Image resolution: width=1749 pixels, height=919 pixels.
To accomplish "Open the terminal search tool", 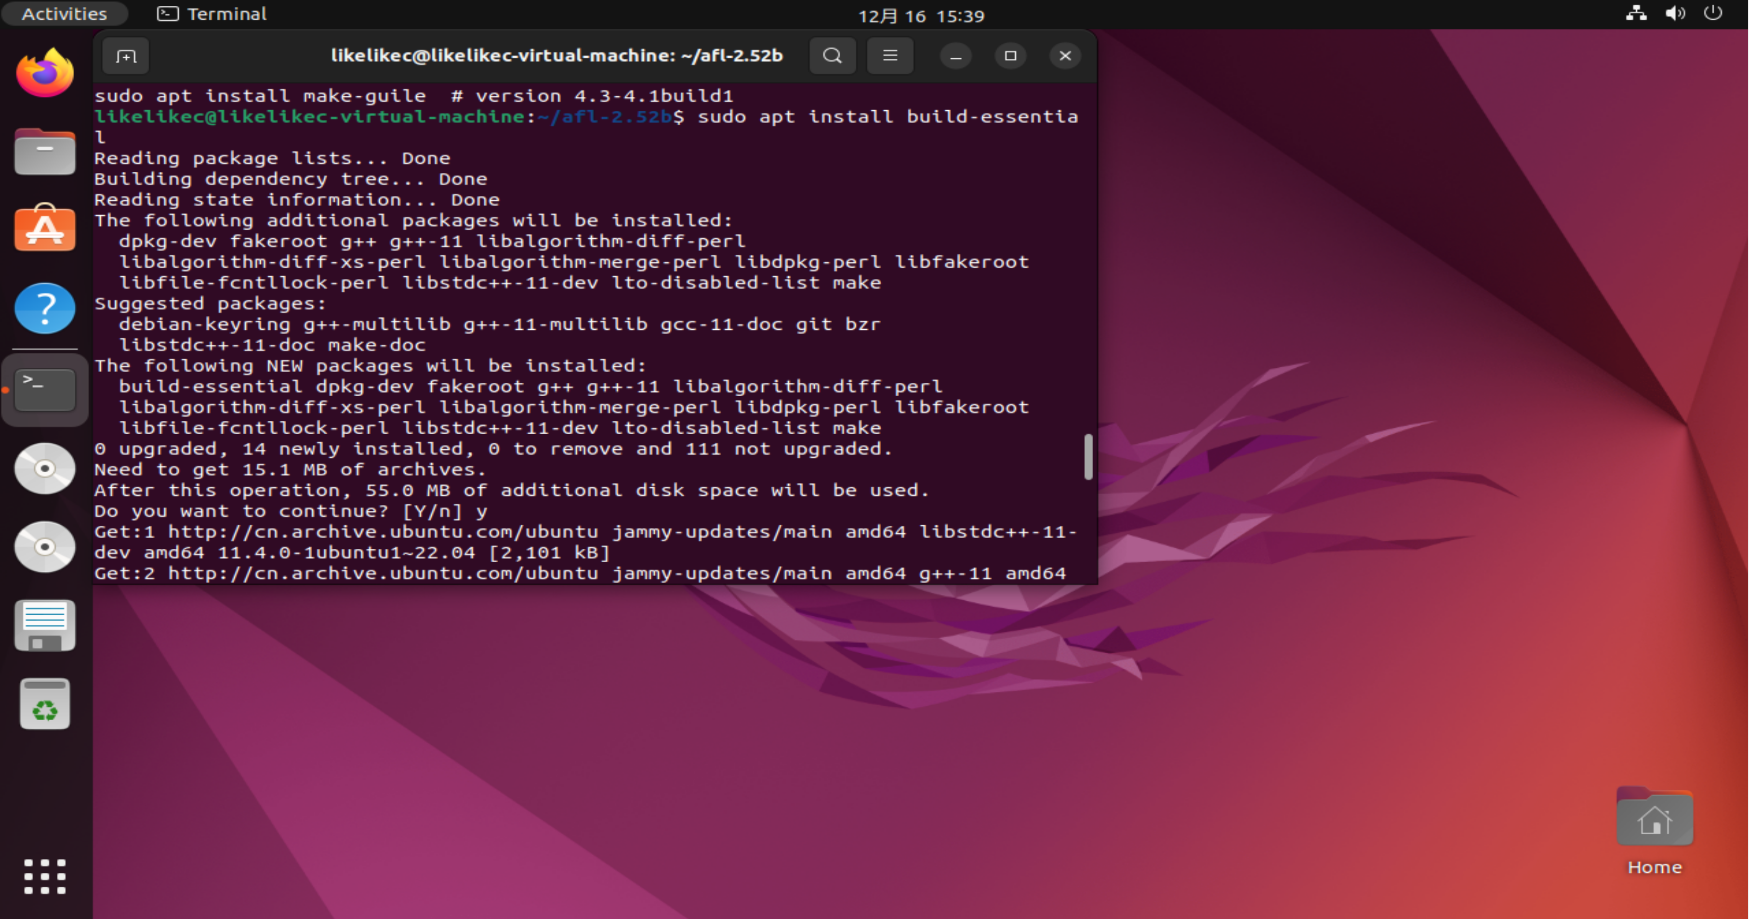I will coord(833,56).
